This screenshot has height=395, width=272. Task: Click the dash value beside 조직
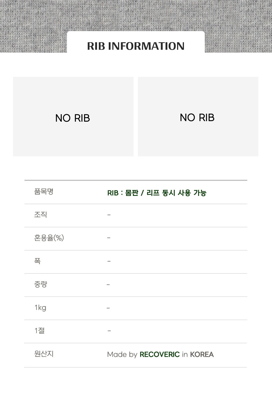[x=109, y=215]
